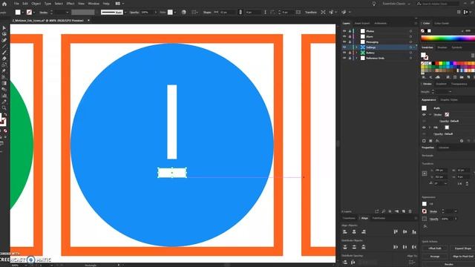Hide the Battery layer

pyautogui.click(x=344, y=53)
